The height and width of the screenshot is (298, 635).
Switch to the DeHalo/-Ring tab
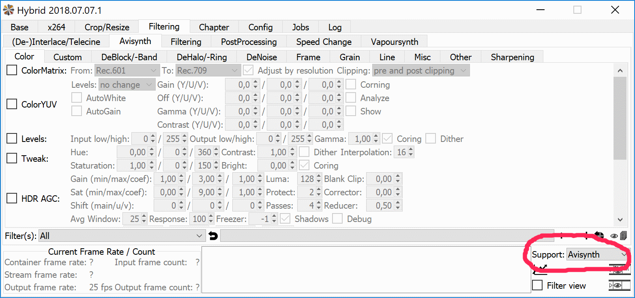click(202, 57)
